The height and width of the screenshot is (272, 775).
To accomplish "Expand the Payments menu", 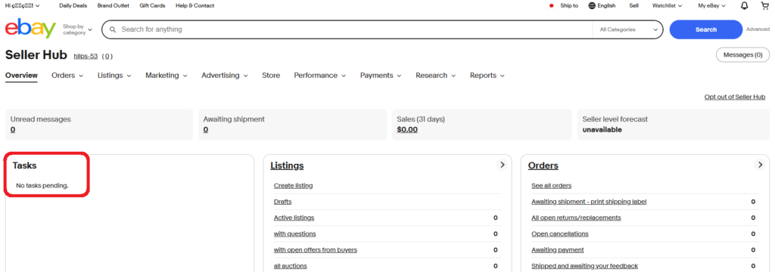I will [x=381, y=76].
